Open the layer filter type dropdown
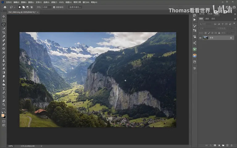 click(206, 24)
